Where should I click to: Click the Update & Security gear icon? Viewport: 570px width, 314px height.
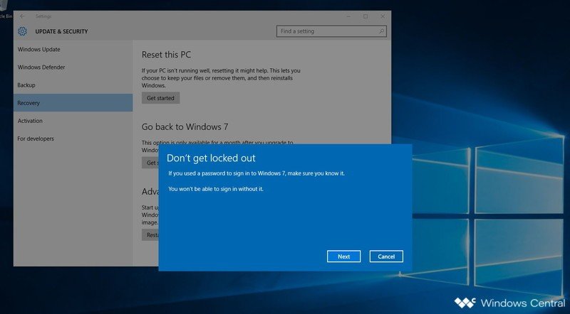22,31
